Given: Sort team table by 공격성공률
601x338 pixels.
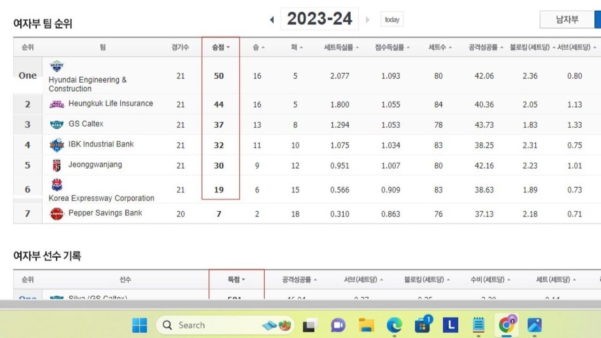Looking at the screenshot, I should point(486,47).
